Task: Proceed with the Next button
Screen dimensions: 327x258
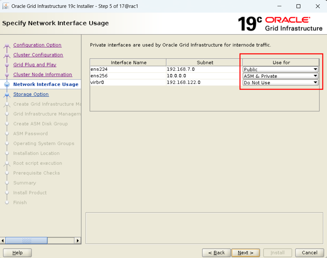Action: pyautogui.click(x=246, y=253)
